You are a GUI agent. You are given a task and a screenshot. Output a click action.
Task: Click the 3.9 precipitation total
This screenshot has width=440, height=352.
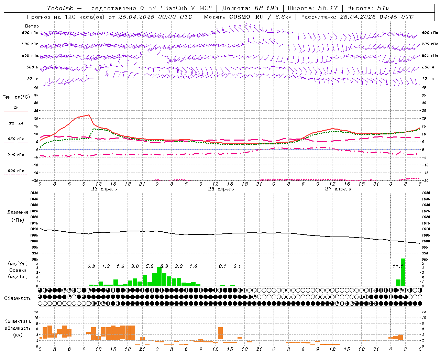click(179, 266)
